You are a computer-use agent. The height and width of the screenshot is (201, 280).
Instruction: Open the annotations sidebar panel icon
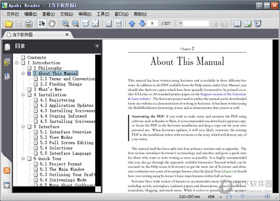7,76
